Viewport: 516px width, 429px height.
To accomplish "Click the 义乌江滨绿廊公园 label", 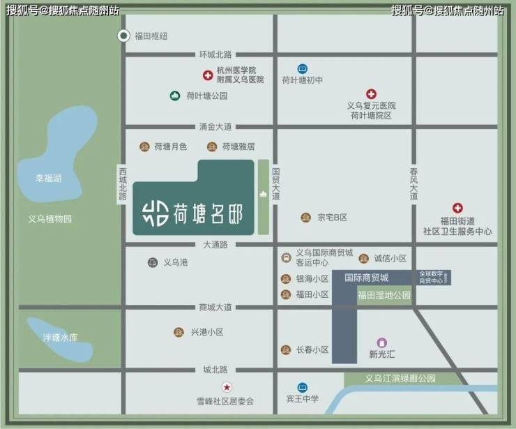I will pos(400,379).
